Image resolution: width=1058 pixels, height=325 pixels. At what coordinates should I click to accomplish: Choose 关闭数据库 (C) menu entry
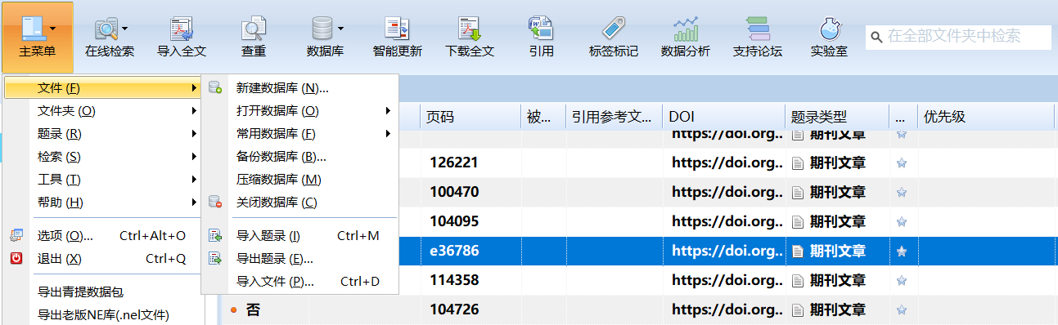click(299, 202)
